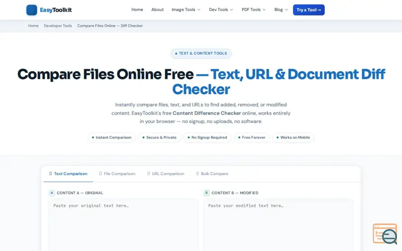The width and height of the screenshot is (402, 251).
Task: Click the URL Comparison tab icon
Action: pyautogui.click(x=149, y=173)
